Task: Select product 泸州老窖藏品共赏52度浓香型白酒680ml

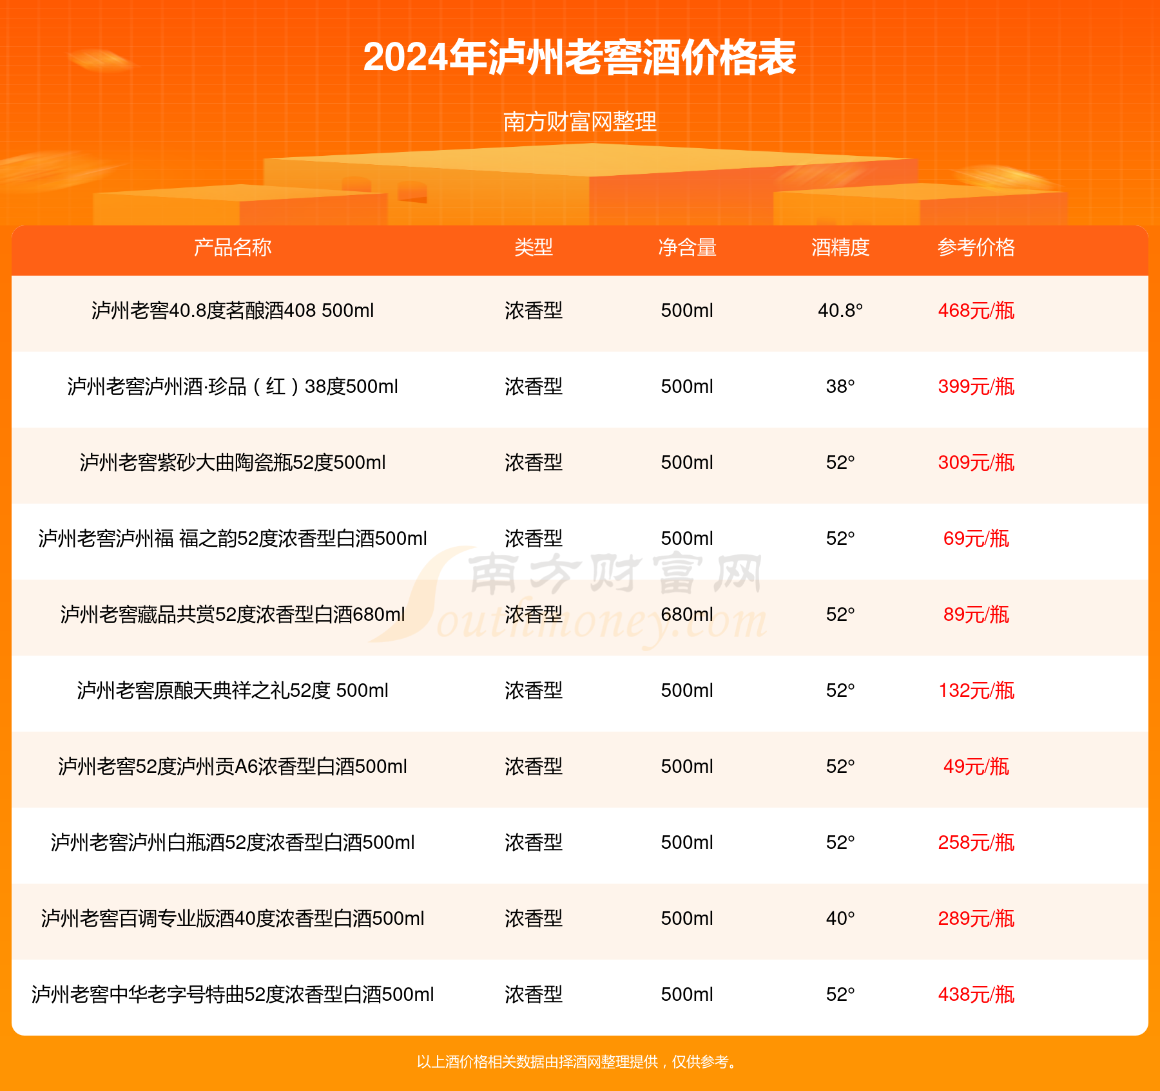Action: [233, 614]
